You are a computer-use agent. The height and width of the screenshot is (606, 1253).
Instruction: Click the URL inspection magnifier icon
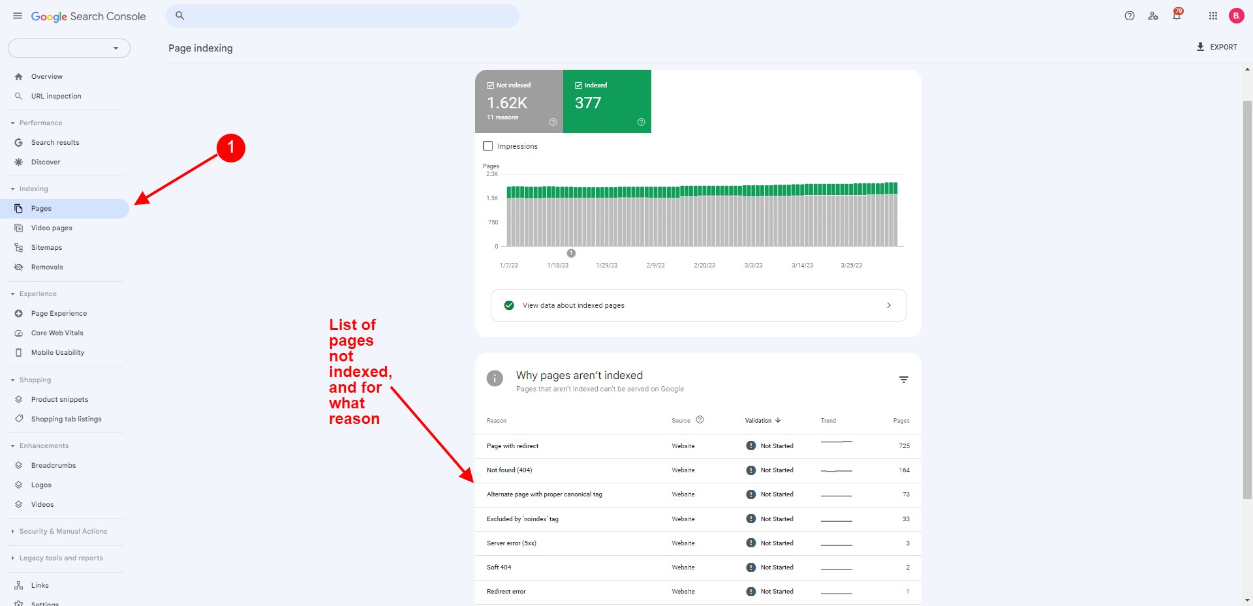coord(18,97)
